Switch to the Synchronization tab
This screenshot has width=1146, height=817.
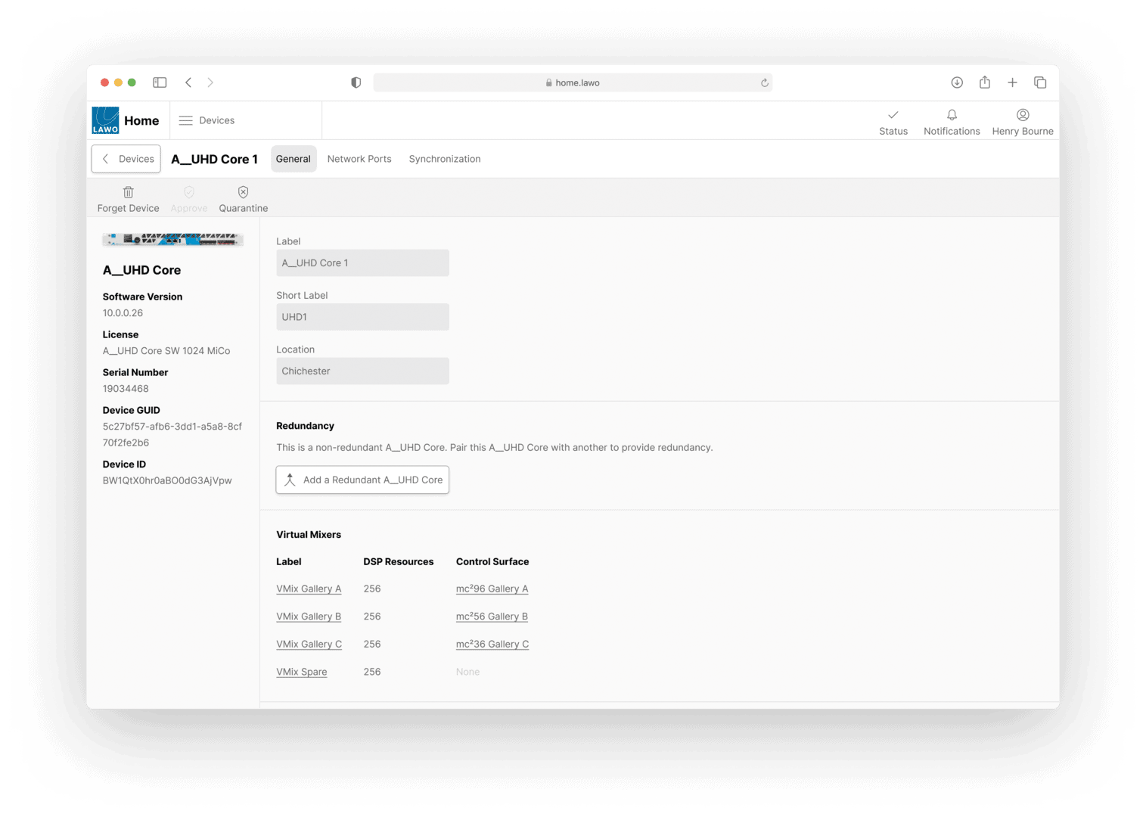(445, 159)
